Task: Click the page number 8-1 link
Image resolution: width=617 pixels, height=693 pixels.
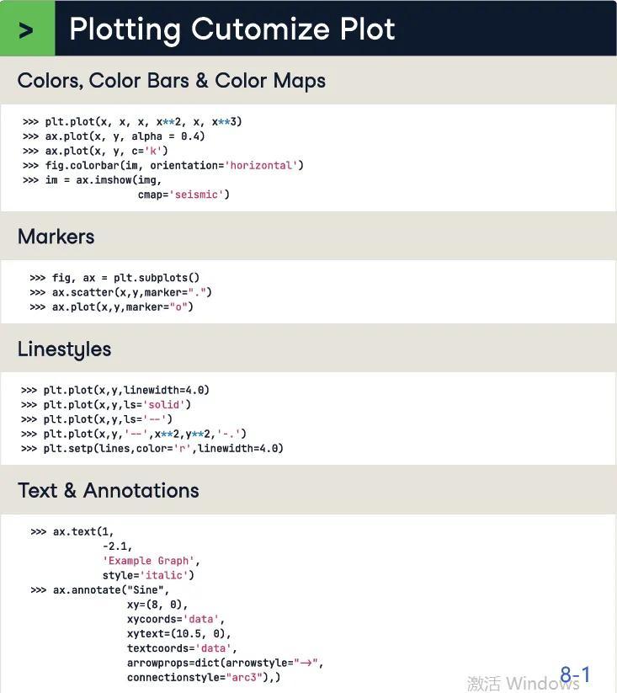Action: pos(575,675)
